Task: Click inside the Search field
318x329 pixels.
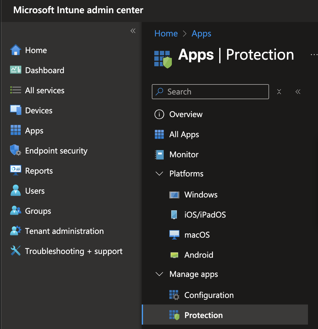Action: point(210,92)
